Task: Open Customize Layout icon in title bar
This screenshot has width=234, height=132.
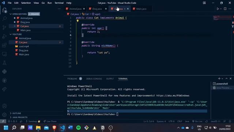Action: (x=204, y=3)
